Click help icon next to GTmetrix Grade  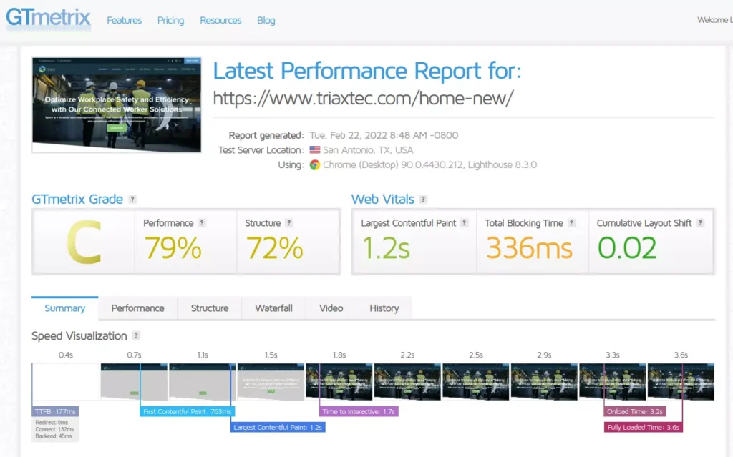(132, 199)
